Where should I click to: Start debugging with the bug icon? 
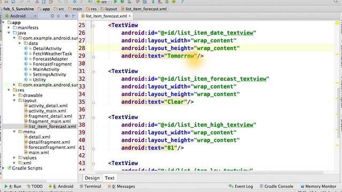pyautogui.click(x=122, y=2)
